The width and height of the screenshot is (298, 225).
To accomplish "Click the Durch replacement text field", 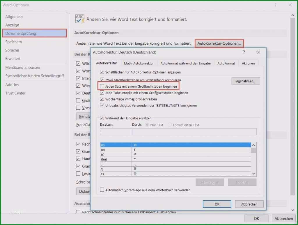I will [x=194, y=132].
